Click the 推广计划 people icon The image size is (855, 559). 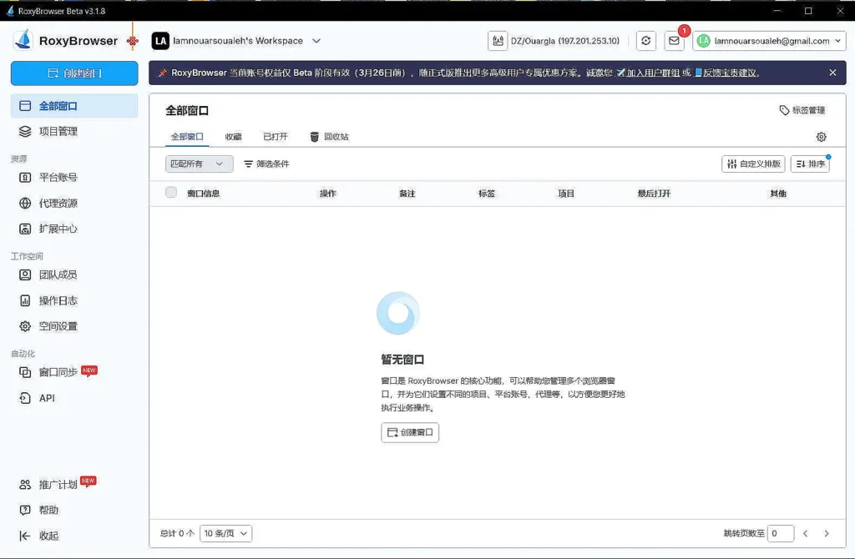pos(25,485)
